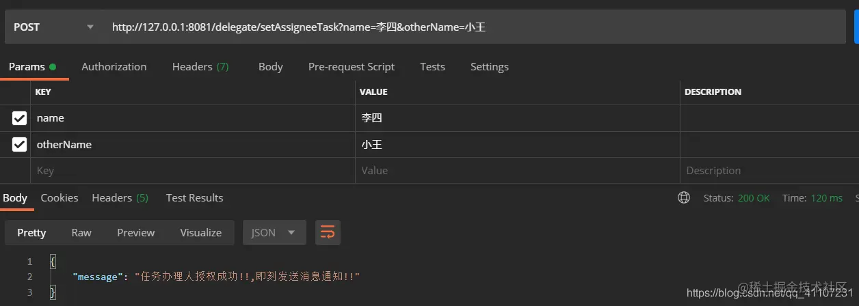Click the 120 ms time value

point(827,198)
